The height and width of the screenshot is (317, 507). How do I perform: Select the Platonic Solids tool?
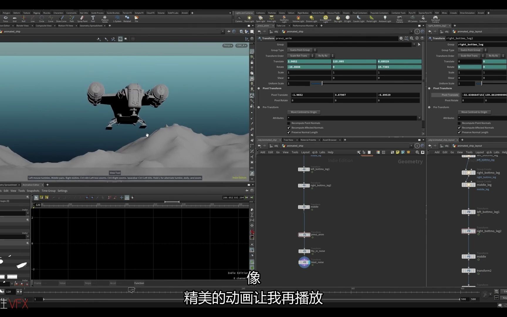click(105, 19)
